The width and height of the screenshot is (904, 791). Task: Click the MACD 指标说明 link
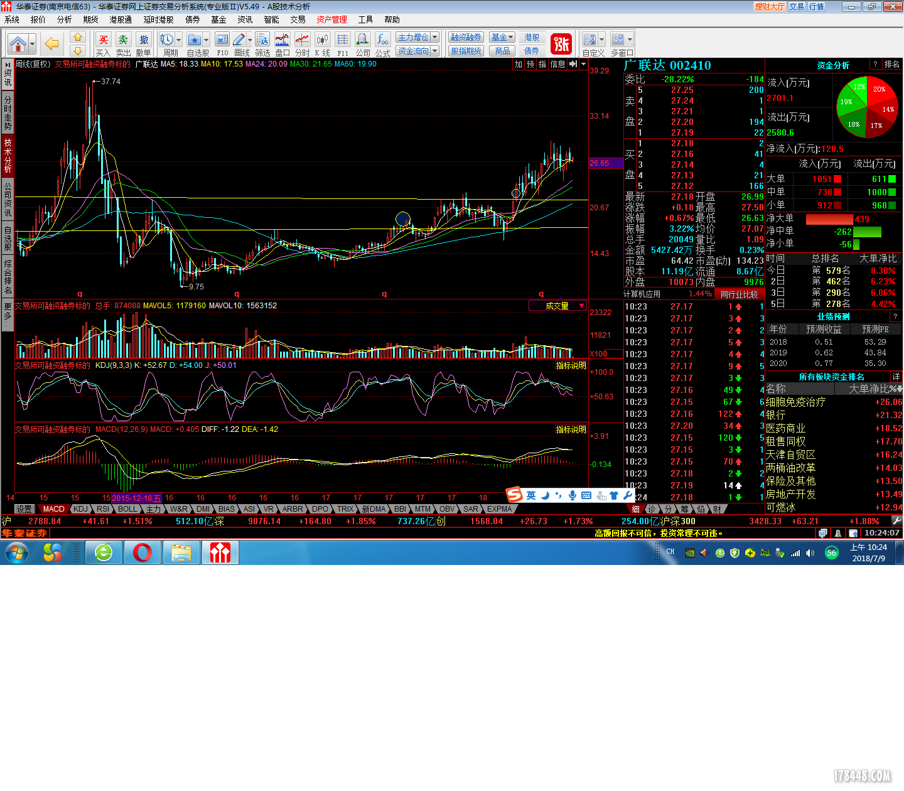571,429
